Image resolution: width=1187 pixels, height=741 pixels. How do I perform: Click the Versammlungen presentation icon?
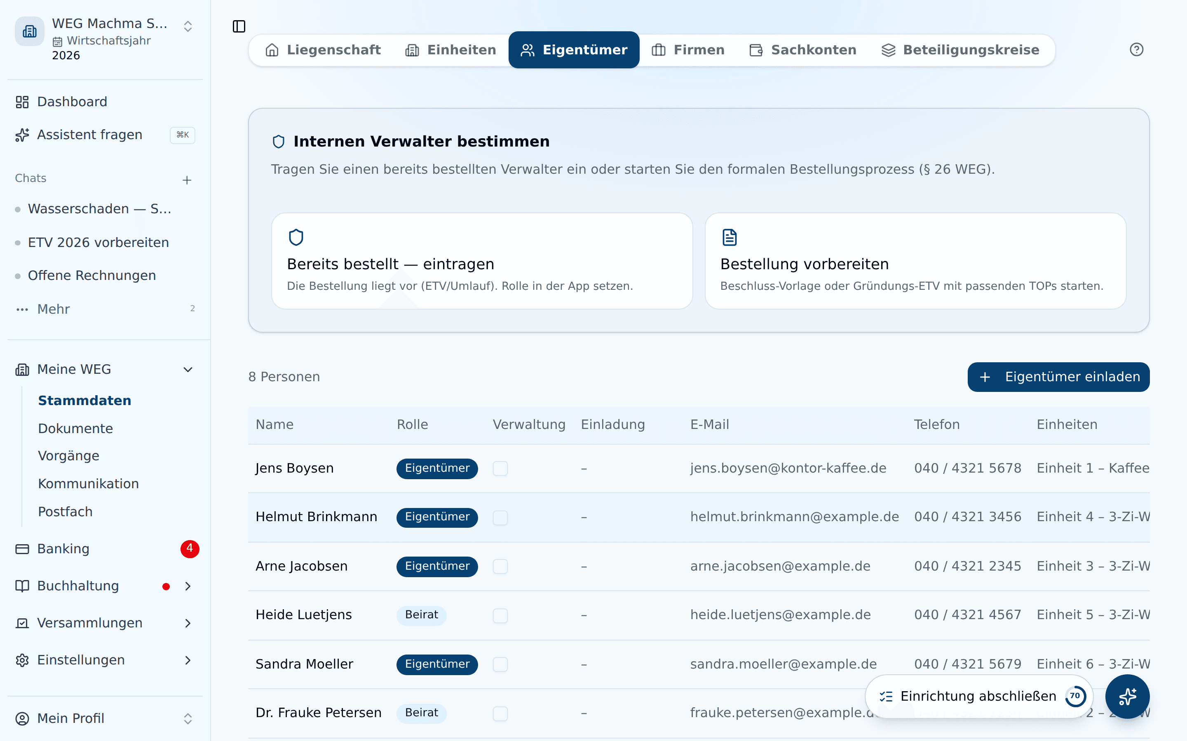(x=22, y=623)
